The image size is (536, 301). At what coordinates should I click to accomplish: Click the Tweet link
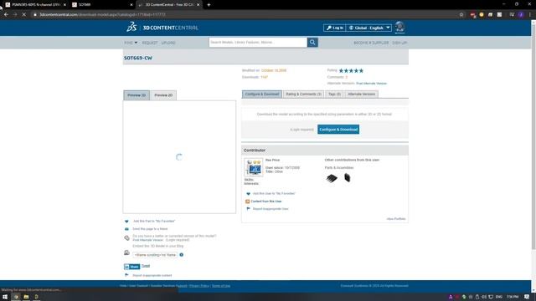coord(146,266)
